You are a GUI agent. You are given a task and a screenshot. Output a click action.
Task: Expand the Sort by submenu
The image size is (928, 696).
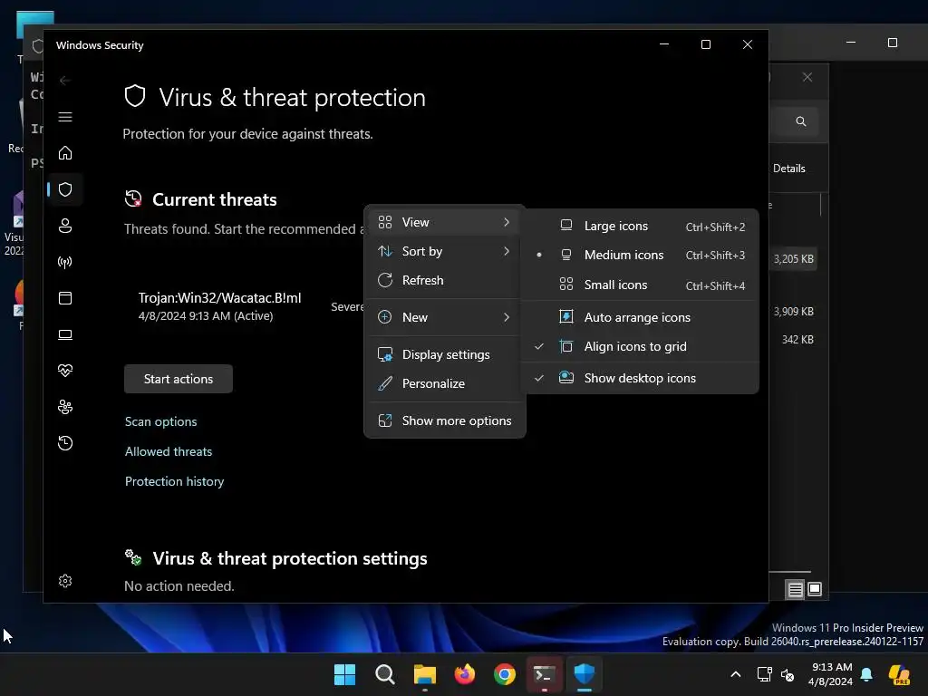[444, 252]
